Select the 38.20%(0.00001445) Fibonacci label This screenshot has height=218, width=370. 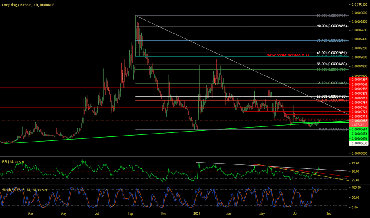pos(331,83)
